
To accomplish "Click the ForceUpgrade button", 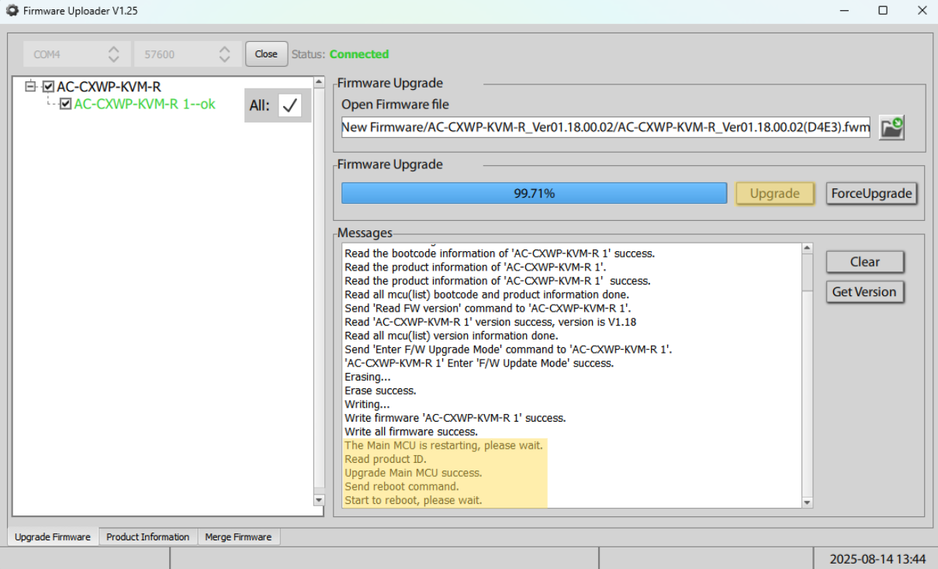I will coord(871,194).
